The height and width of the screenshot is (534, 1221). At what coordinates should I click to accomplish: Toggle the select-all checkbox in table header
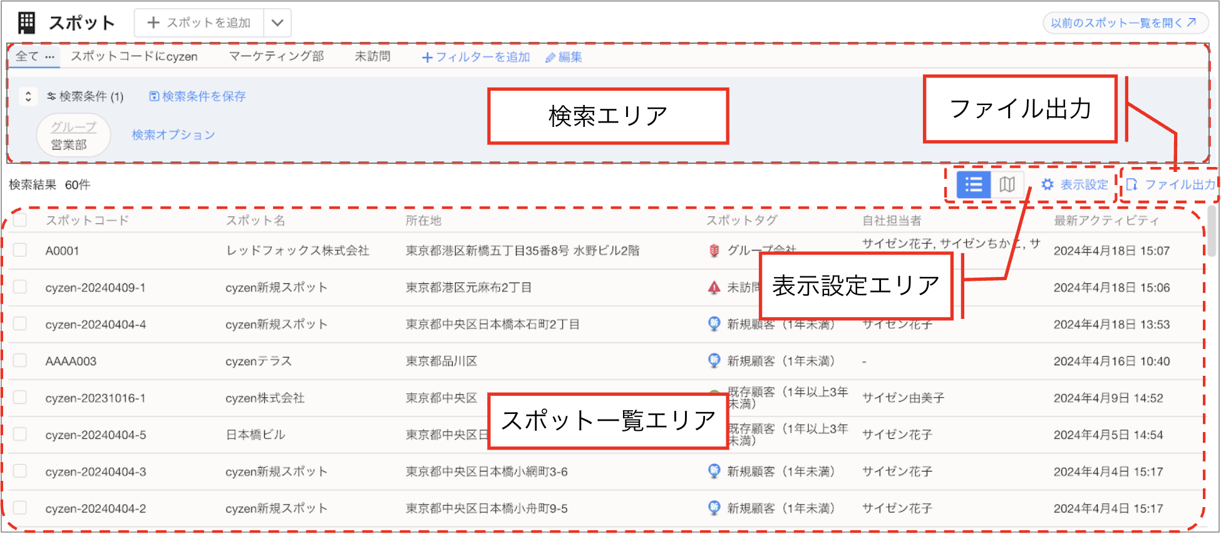(x=20, y=220)
